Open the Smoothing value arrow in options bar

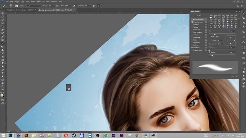[x=91, y=6]
